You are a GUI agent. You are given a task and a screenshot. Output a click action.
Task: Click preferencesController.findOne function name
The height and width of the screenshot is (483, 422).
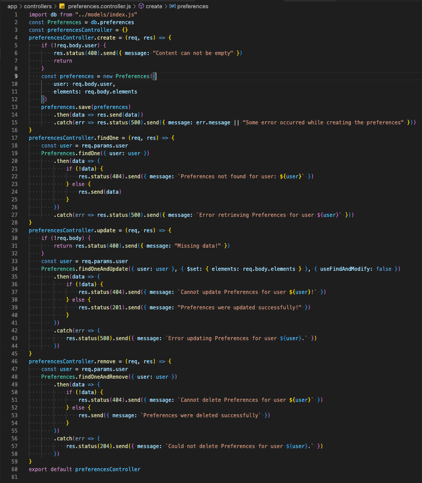75,138
